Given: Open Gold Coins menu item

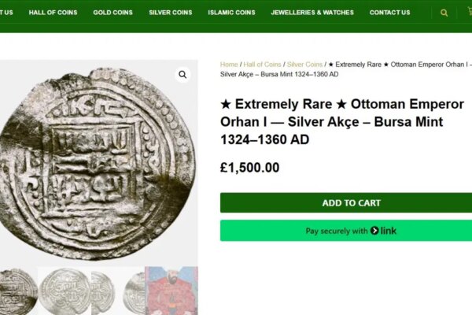Looking at the screenshot, I should tap(112, 13).
